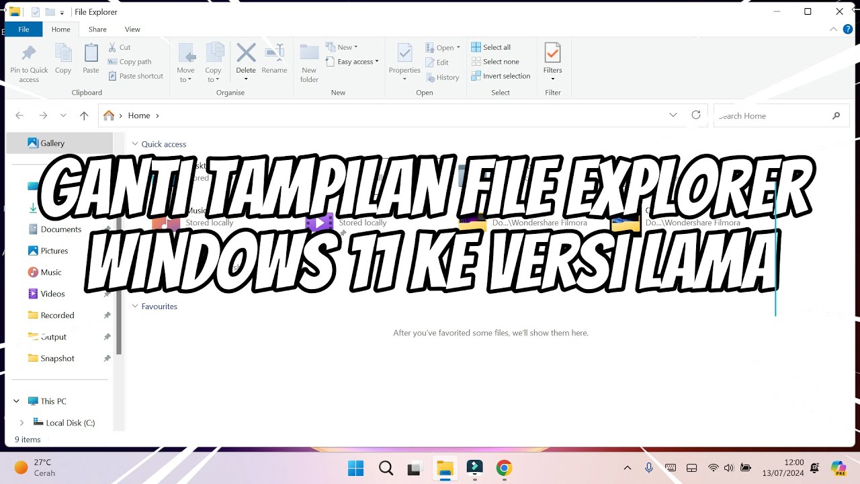Open Copilot preview icon in taskbar

pos(838,468)
